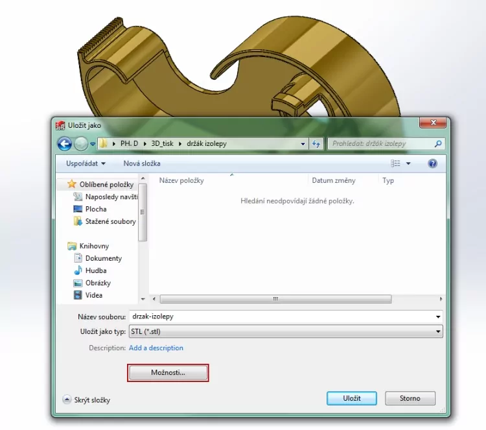Click the greyed Forward navigation button
Viewport: 486px width, 430px height.
click(x=81, y=144)
